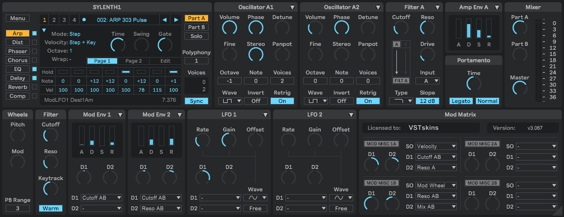Toggle the Arp effect enable checkbox
The image size is (564, 217).
(x=35, y=34)
